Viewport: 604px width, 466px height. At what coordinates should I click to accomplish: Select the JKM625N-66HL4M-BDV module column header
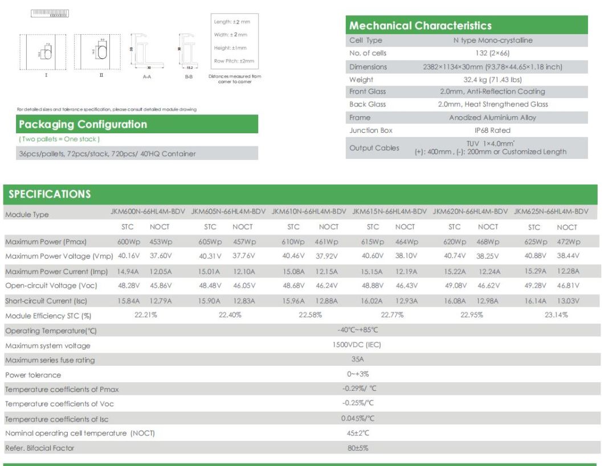pos(550,211)
